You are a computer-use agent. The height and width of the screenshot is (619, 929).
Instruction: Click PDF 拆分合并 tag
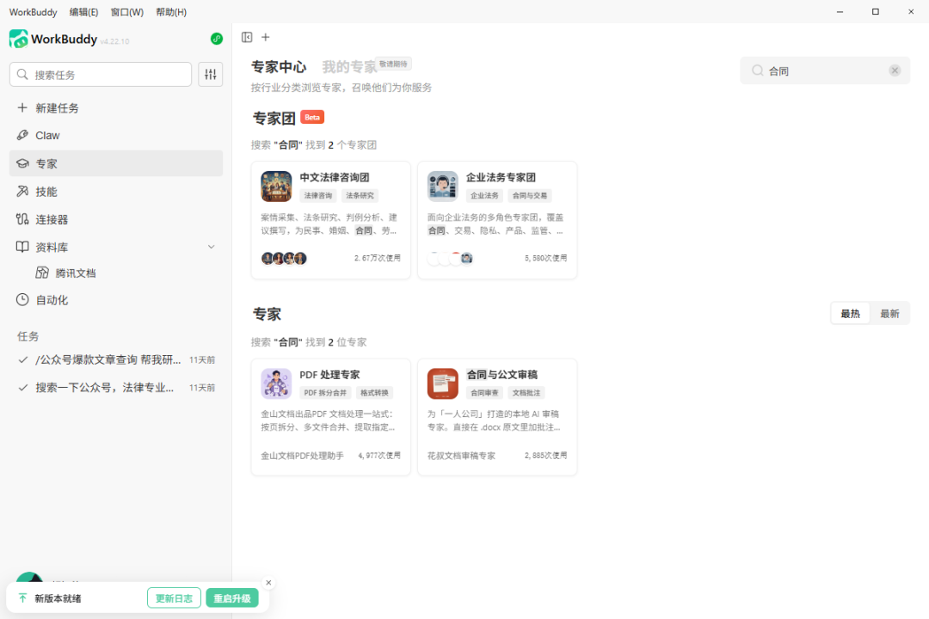325,393
